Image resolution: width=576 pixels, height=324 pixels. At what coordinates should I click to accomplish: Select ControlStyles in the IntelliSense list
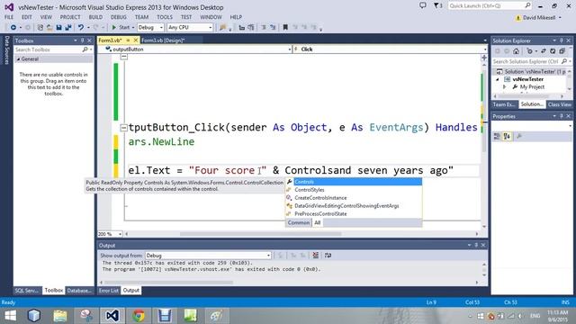[354, 190]
